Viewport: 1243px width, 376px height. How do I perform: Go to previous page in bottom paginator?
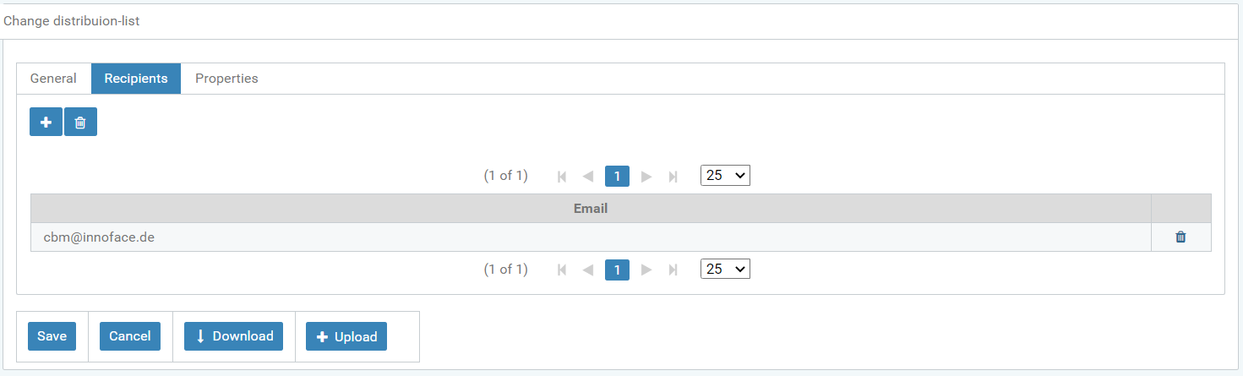pyautogui.click(x=588, y=270)
